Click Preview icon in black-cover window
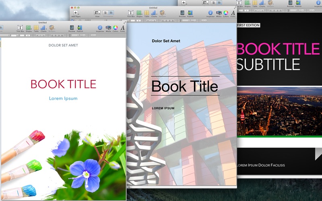 pos(290,4)
